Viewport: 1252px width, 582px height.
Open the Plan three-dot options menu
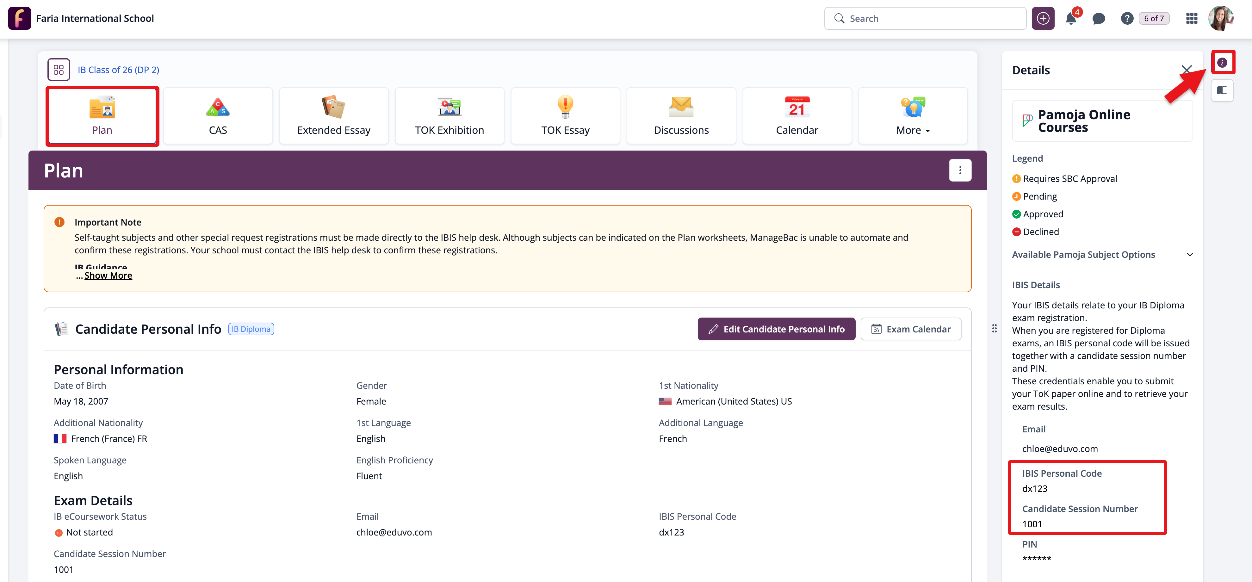point(960,170)
